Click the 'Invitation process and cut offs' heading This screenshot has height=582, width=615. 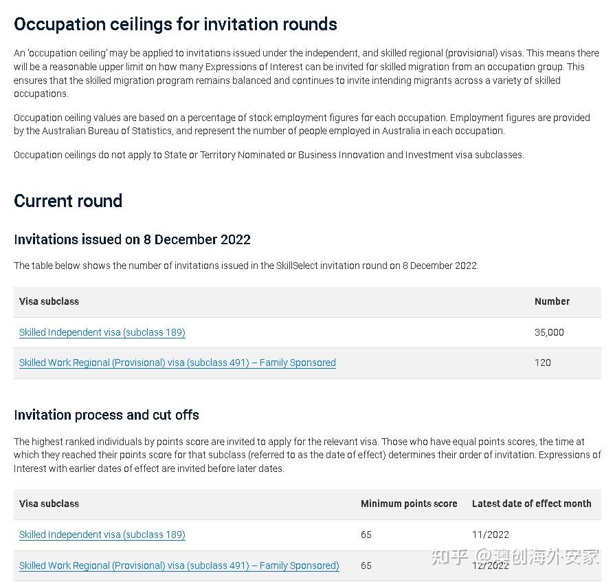tap(107, 415)
